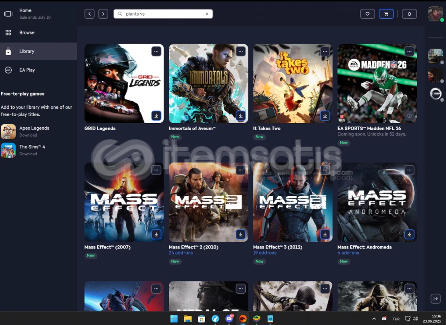Download Immortals of Aveum via download icon
This screenshot has width=446, height=325.
click(241, 116)
